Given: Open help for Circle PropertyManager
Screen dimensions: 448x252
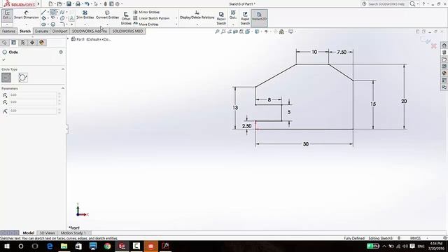Looking at the screenshot, I should pos(61,52).
